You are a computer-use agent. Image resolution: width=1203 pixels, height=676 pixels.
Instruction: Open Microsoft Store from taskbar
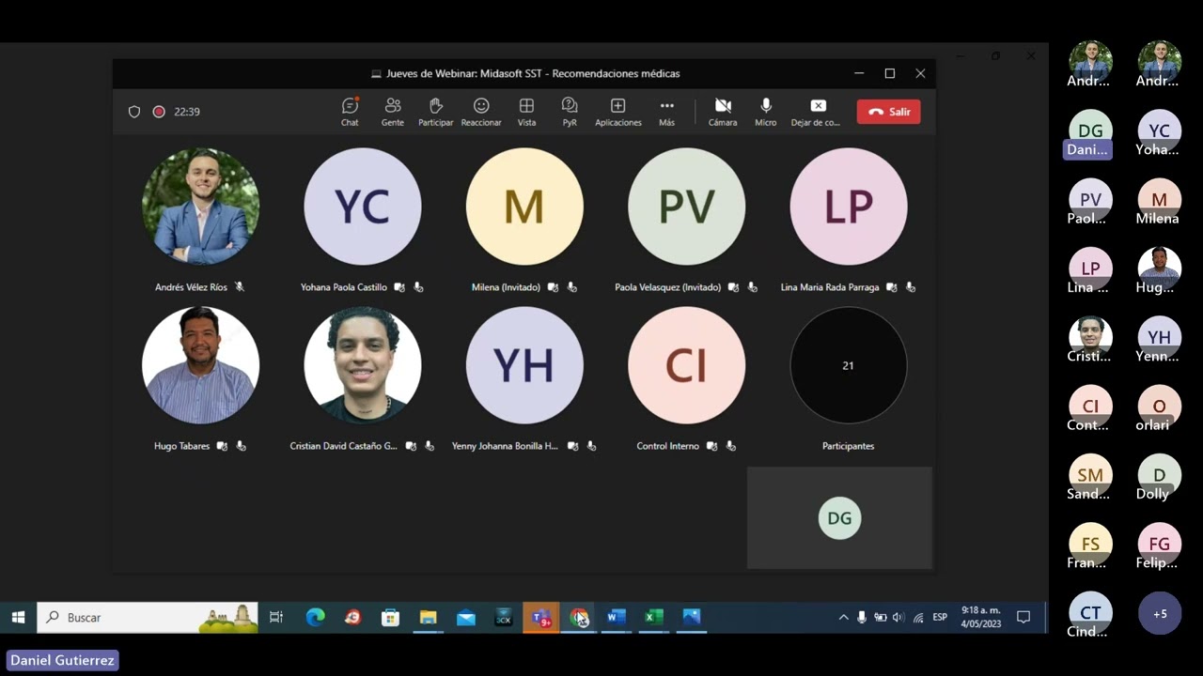pyautogui.click(x=390, y=617)
